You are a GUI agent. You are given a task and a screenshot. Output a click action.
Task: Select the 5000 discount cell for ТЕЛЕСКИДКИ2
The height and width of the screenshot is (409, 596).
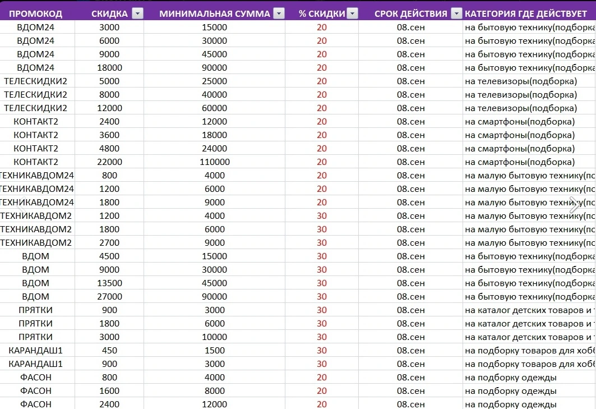(109, 81)
